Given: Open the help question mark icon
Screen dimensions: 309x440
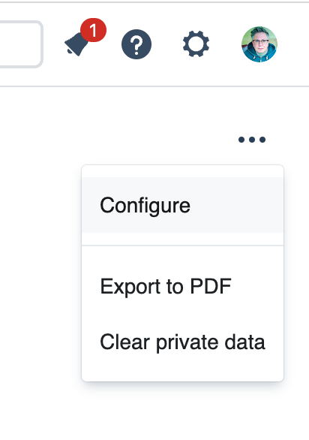Looking at the screenshot, I should click(x=136, y=44).
